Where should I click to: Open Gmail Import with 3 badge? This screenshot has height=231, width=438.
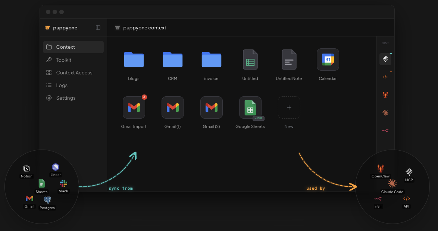(134, 108)
